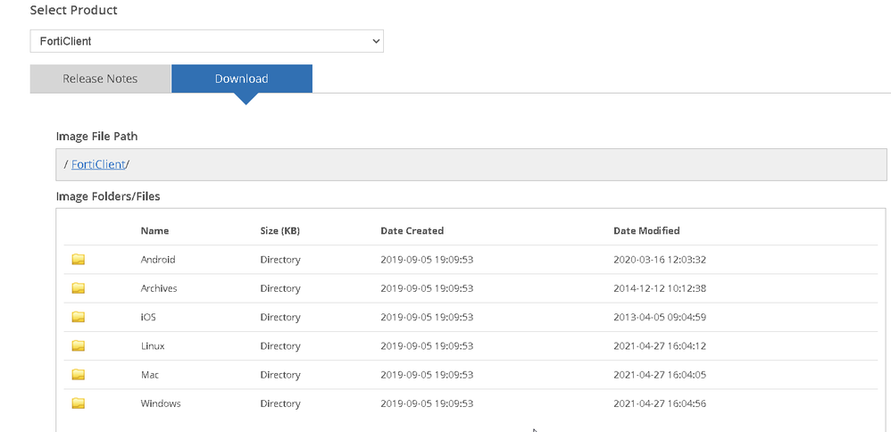The image size is (891, 432).
Task: Click the Date Created column header
Action: coord(412,230)
